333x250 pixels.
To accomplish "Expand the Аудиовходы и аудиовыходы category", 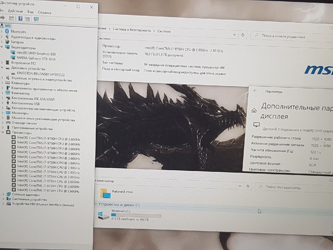I will click(2, 36).
